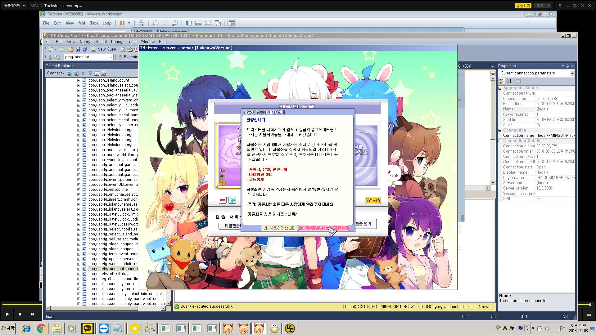Click the VMware take snapshot icon

tap(156, 23)
